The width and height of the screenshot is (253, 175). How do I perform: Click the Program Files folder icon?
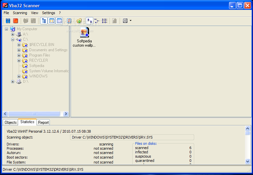coord(25,55)
